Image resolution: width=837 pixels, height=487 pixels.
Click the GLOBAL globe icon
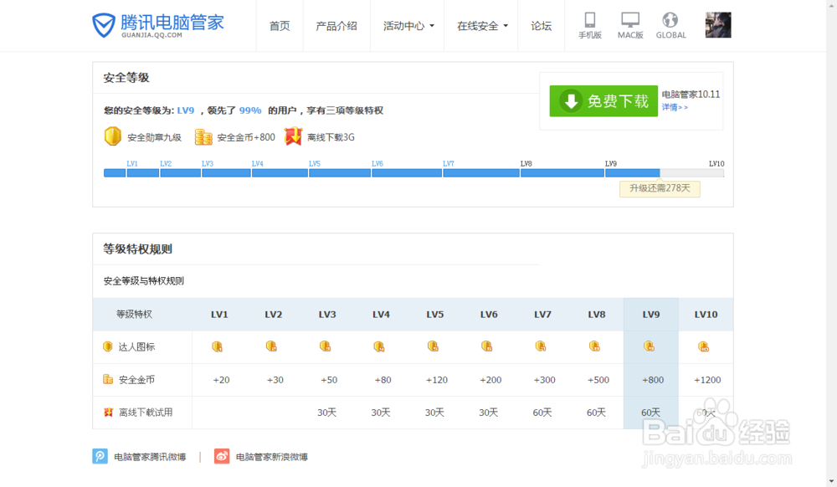[x=670, y=20]
